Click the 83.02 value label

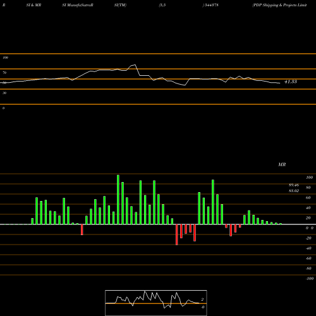294,191
